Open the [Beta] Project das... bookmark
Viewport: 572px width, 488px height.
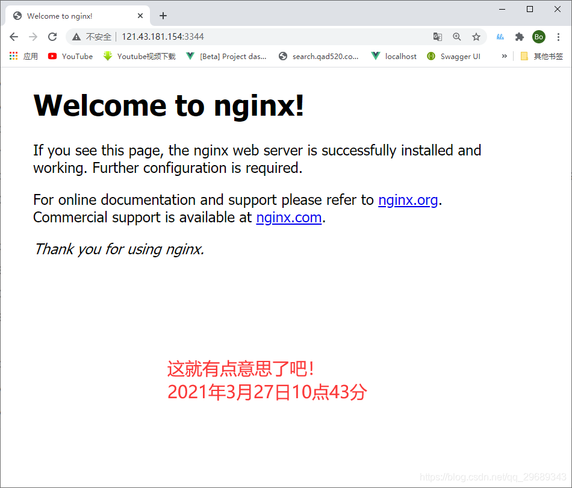(226, 56)
